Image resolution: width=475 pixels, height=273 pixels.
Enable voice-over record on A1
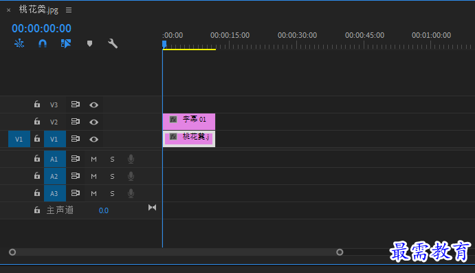(x=131, y=159)
